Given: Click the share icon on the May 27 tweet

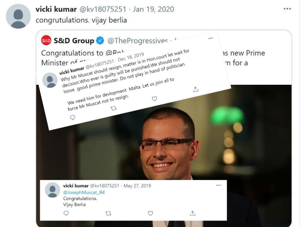Looking at the screenshot, I should click(192, 213).
